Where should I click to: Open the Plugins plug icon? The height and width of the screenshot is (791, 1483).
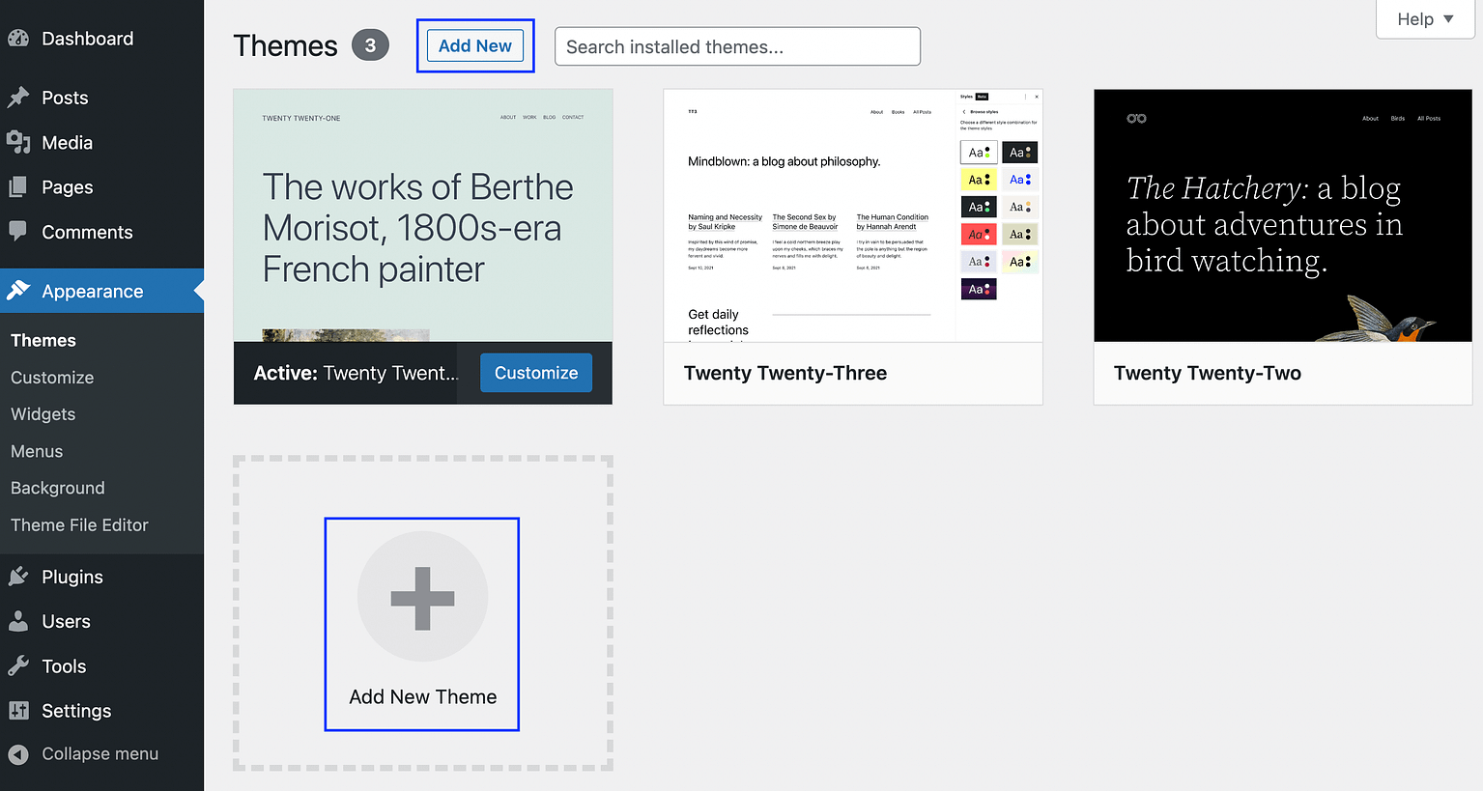(19, 576)
